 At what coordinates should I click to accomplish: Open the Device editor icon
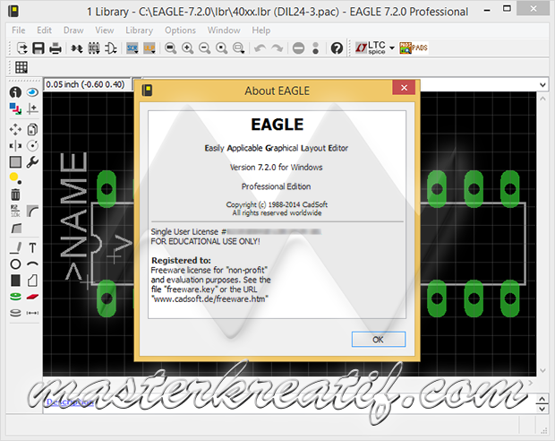[77, 48]
